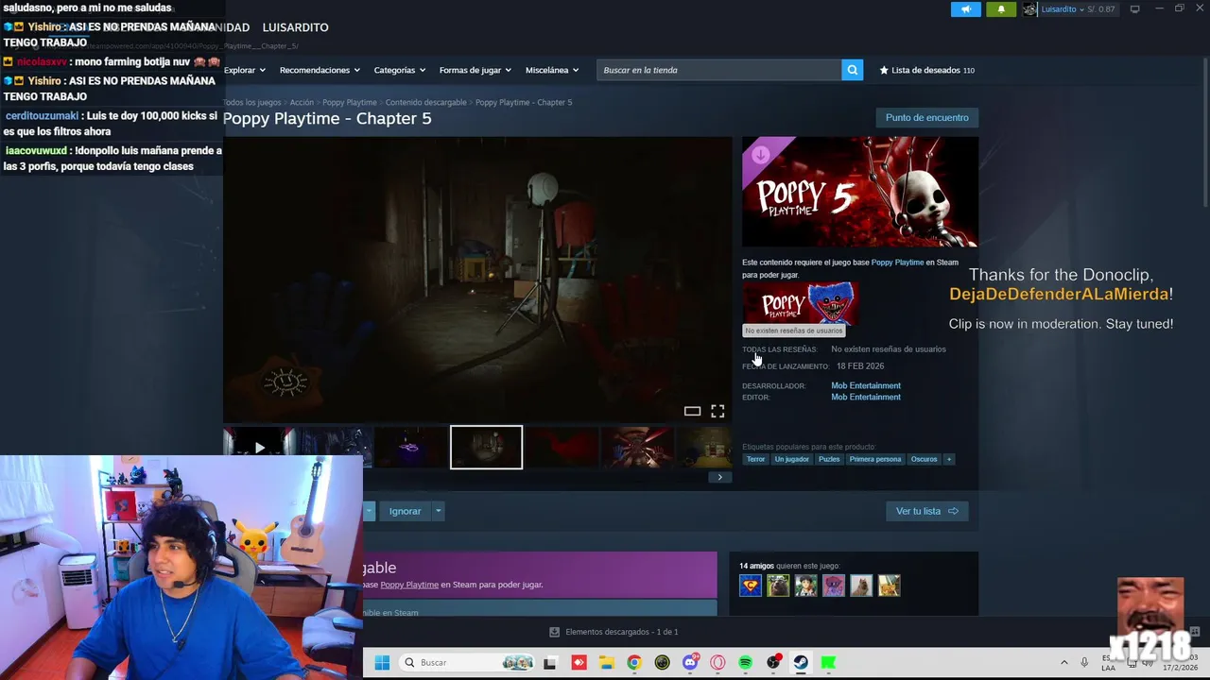
Task: Play the trailer video thumbnail
Action: [x=259, y=448]
